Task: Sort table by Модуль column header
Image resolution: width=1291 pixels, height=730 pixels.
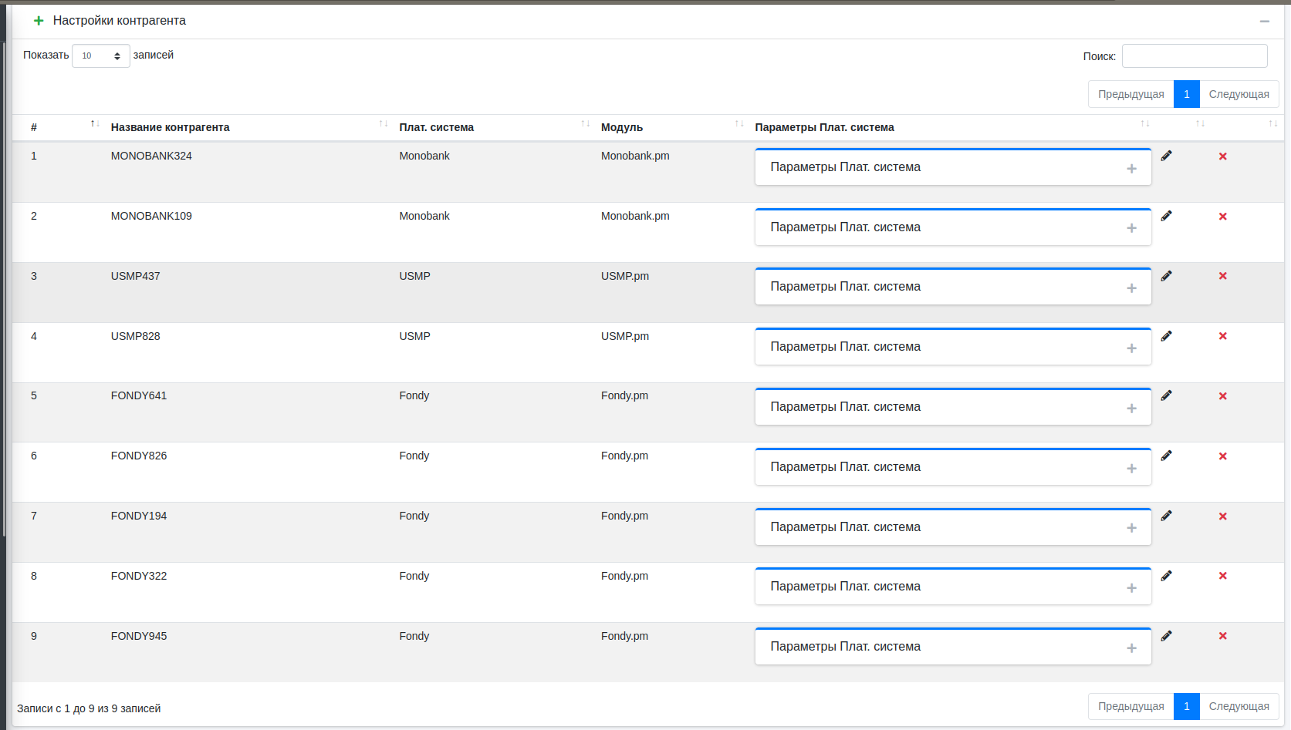Action: pyautogui.click(x=621, y=127)
